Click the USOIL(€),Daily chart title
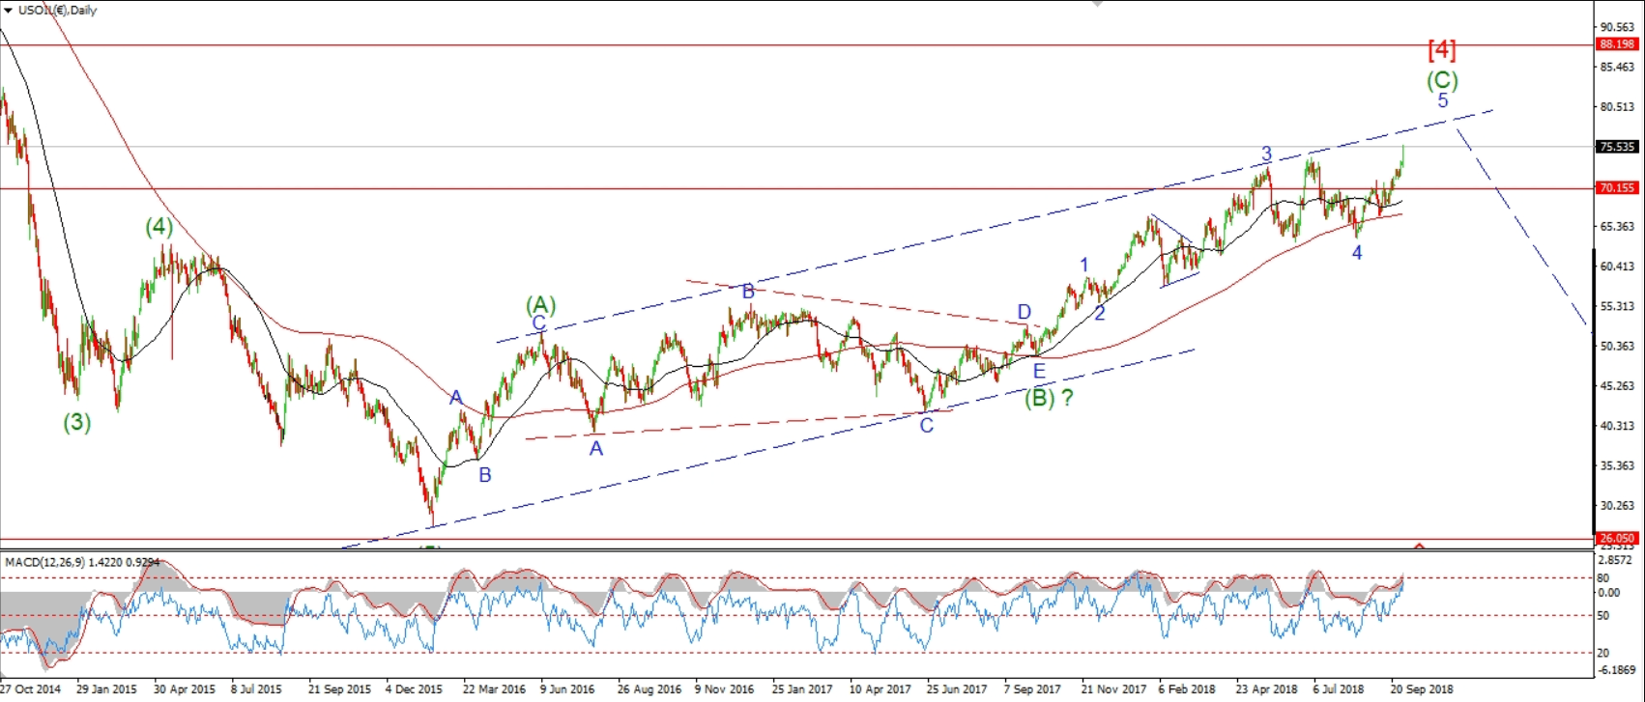 58,10
